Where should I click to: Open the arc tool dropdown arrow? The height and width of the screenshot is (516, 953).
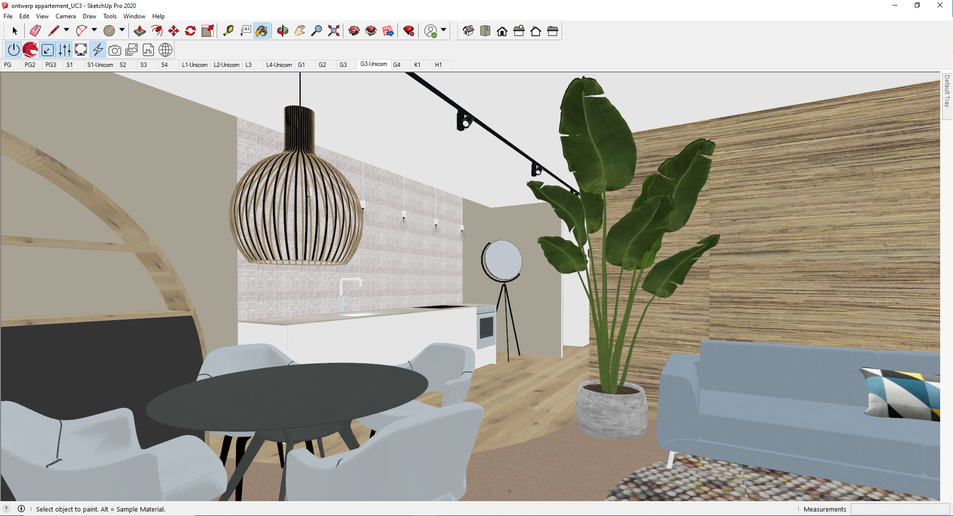click(94, 30)
